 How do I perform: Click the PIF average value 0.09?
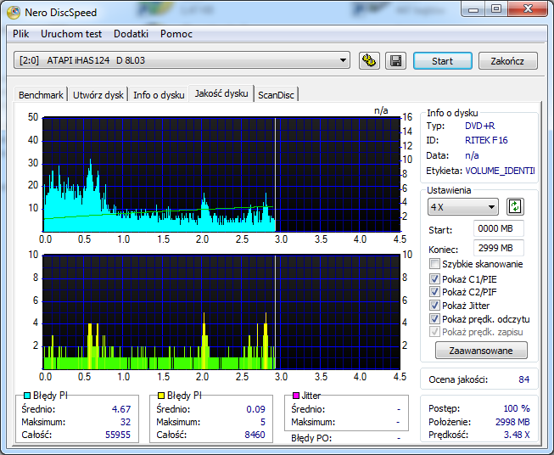255,409
